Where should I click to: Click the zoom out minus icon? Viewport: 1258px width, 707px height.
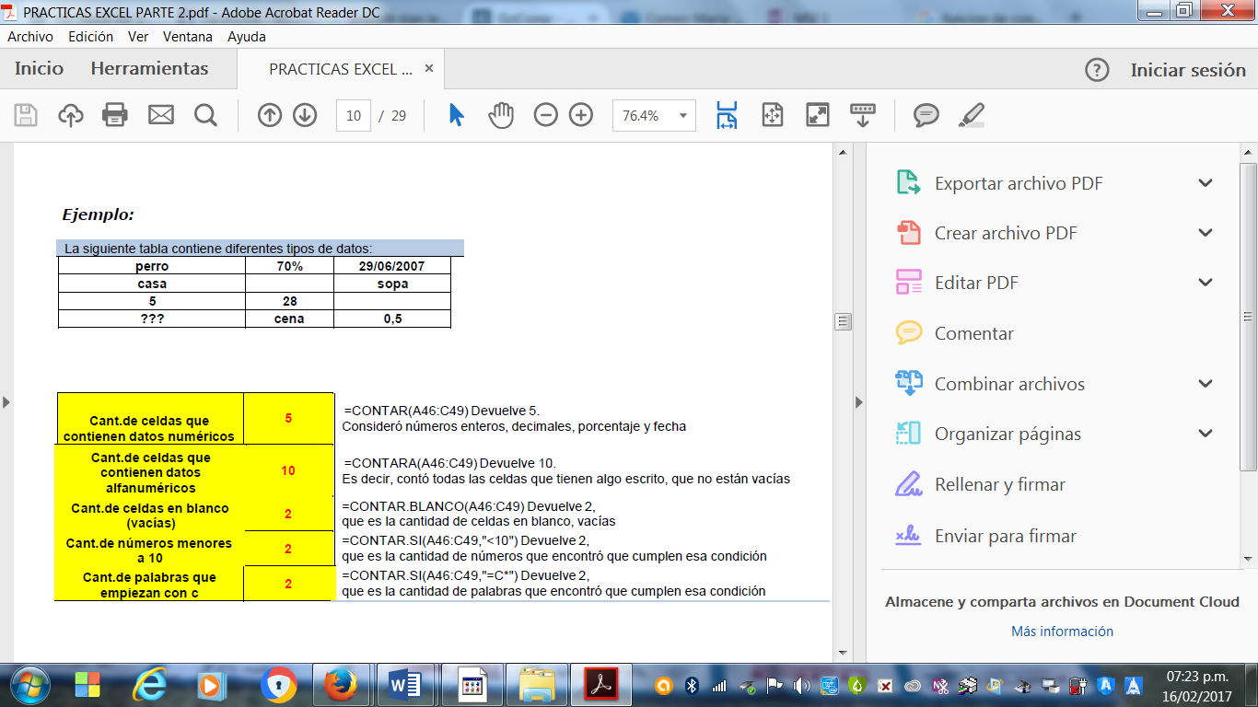(x=546, y=115)
